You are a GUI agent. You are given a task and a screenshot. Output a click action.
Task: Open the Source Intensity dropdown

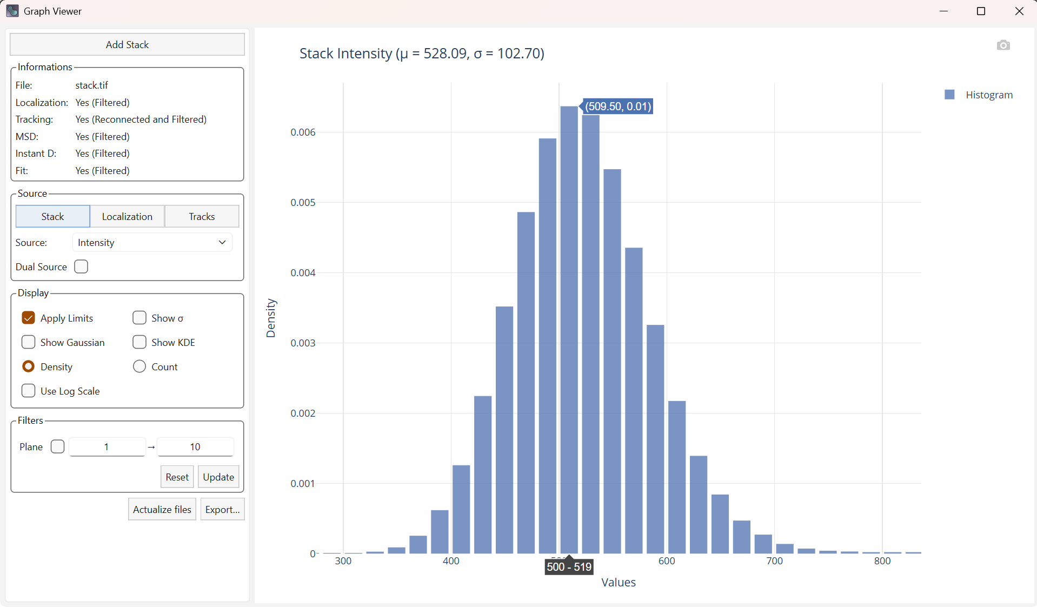click(151, 242)
